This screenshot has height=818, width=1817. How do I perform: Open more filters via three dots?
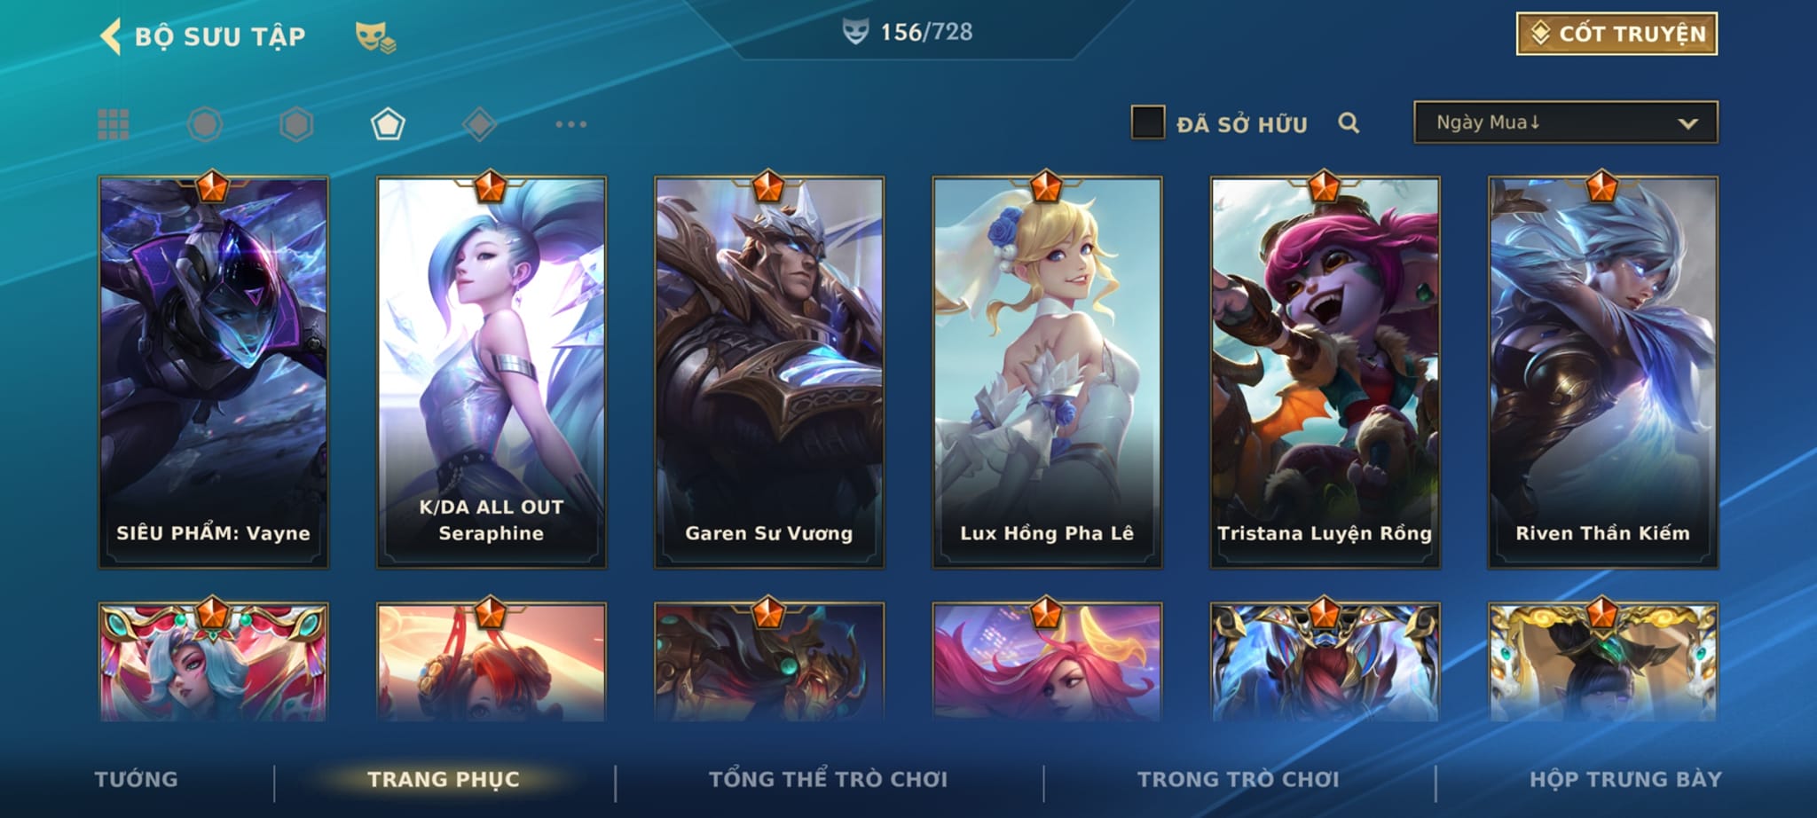(x=570, y=124)
